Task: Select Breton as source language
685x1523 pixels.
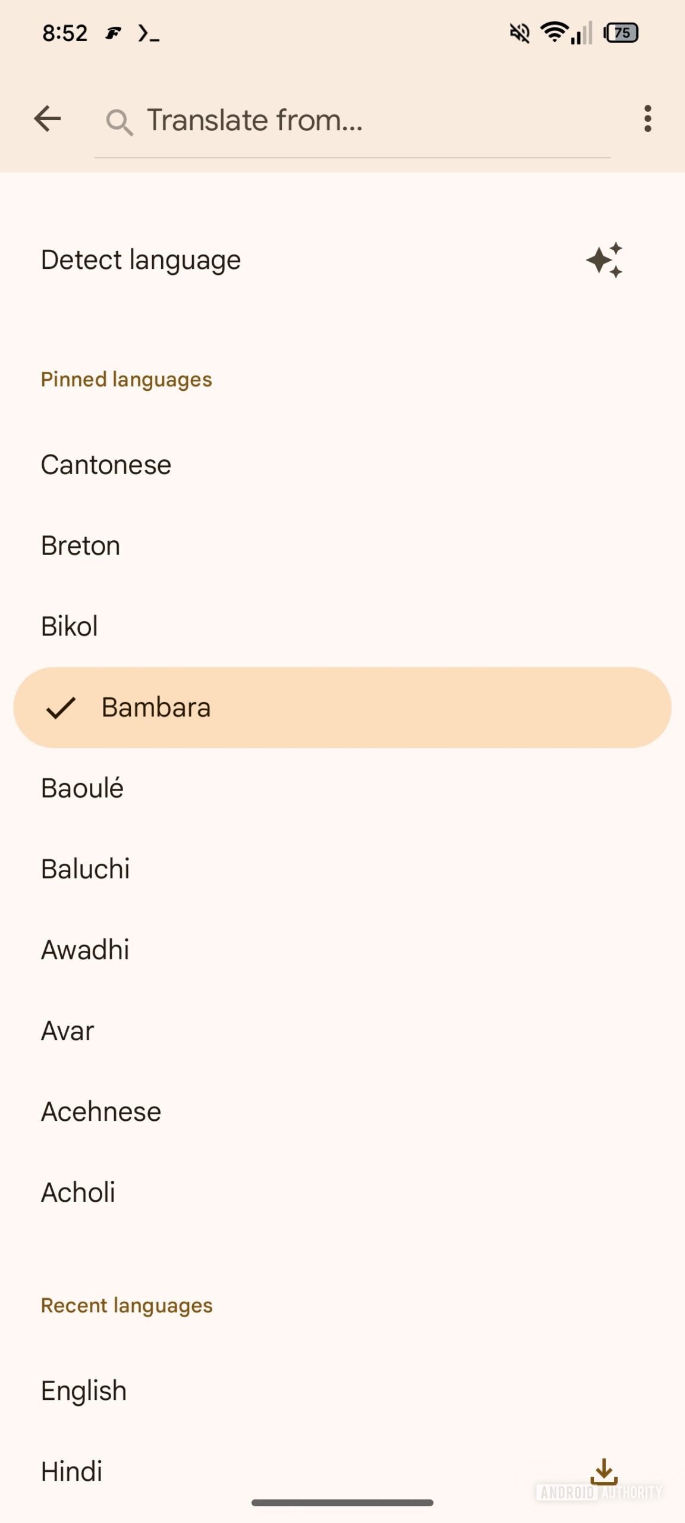Action: coord(80,545)
